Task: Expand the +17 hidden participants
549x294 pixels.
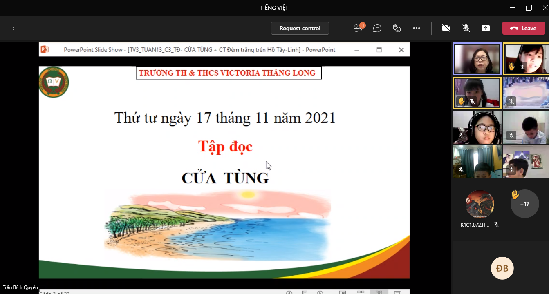Action: (524, 204)
